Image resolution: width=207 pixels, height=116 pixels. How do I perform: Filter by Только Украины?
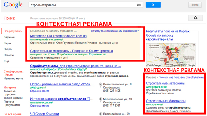point(13,98)
